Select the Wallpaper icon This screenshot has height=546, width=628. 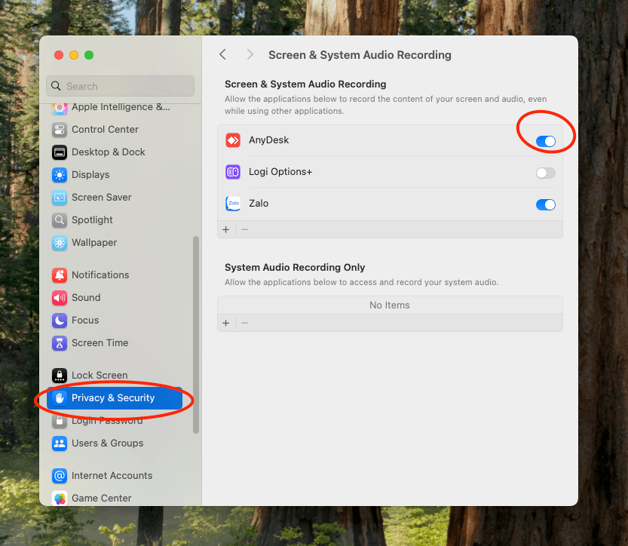(x=60, y=243)
